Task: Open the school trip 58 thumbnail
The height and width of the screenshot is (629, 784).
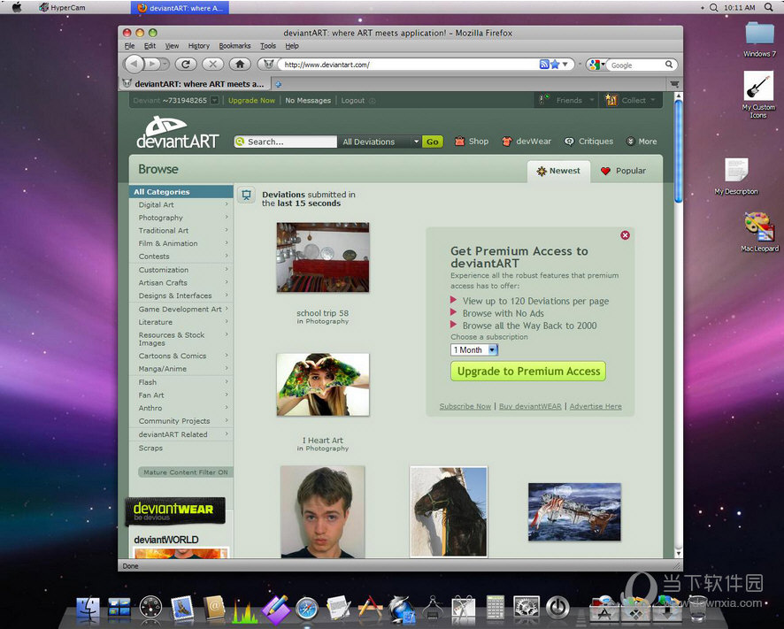Action: [322, 257]
